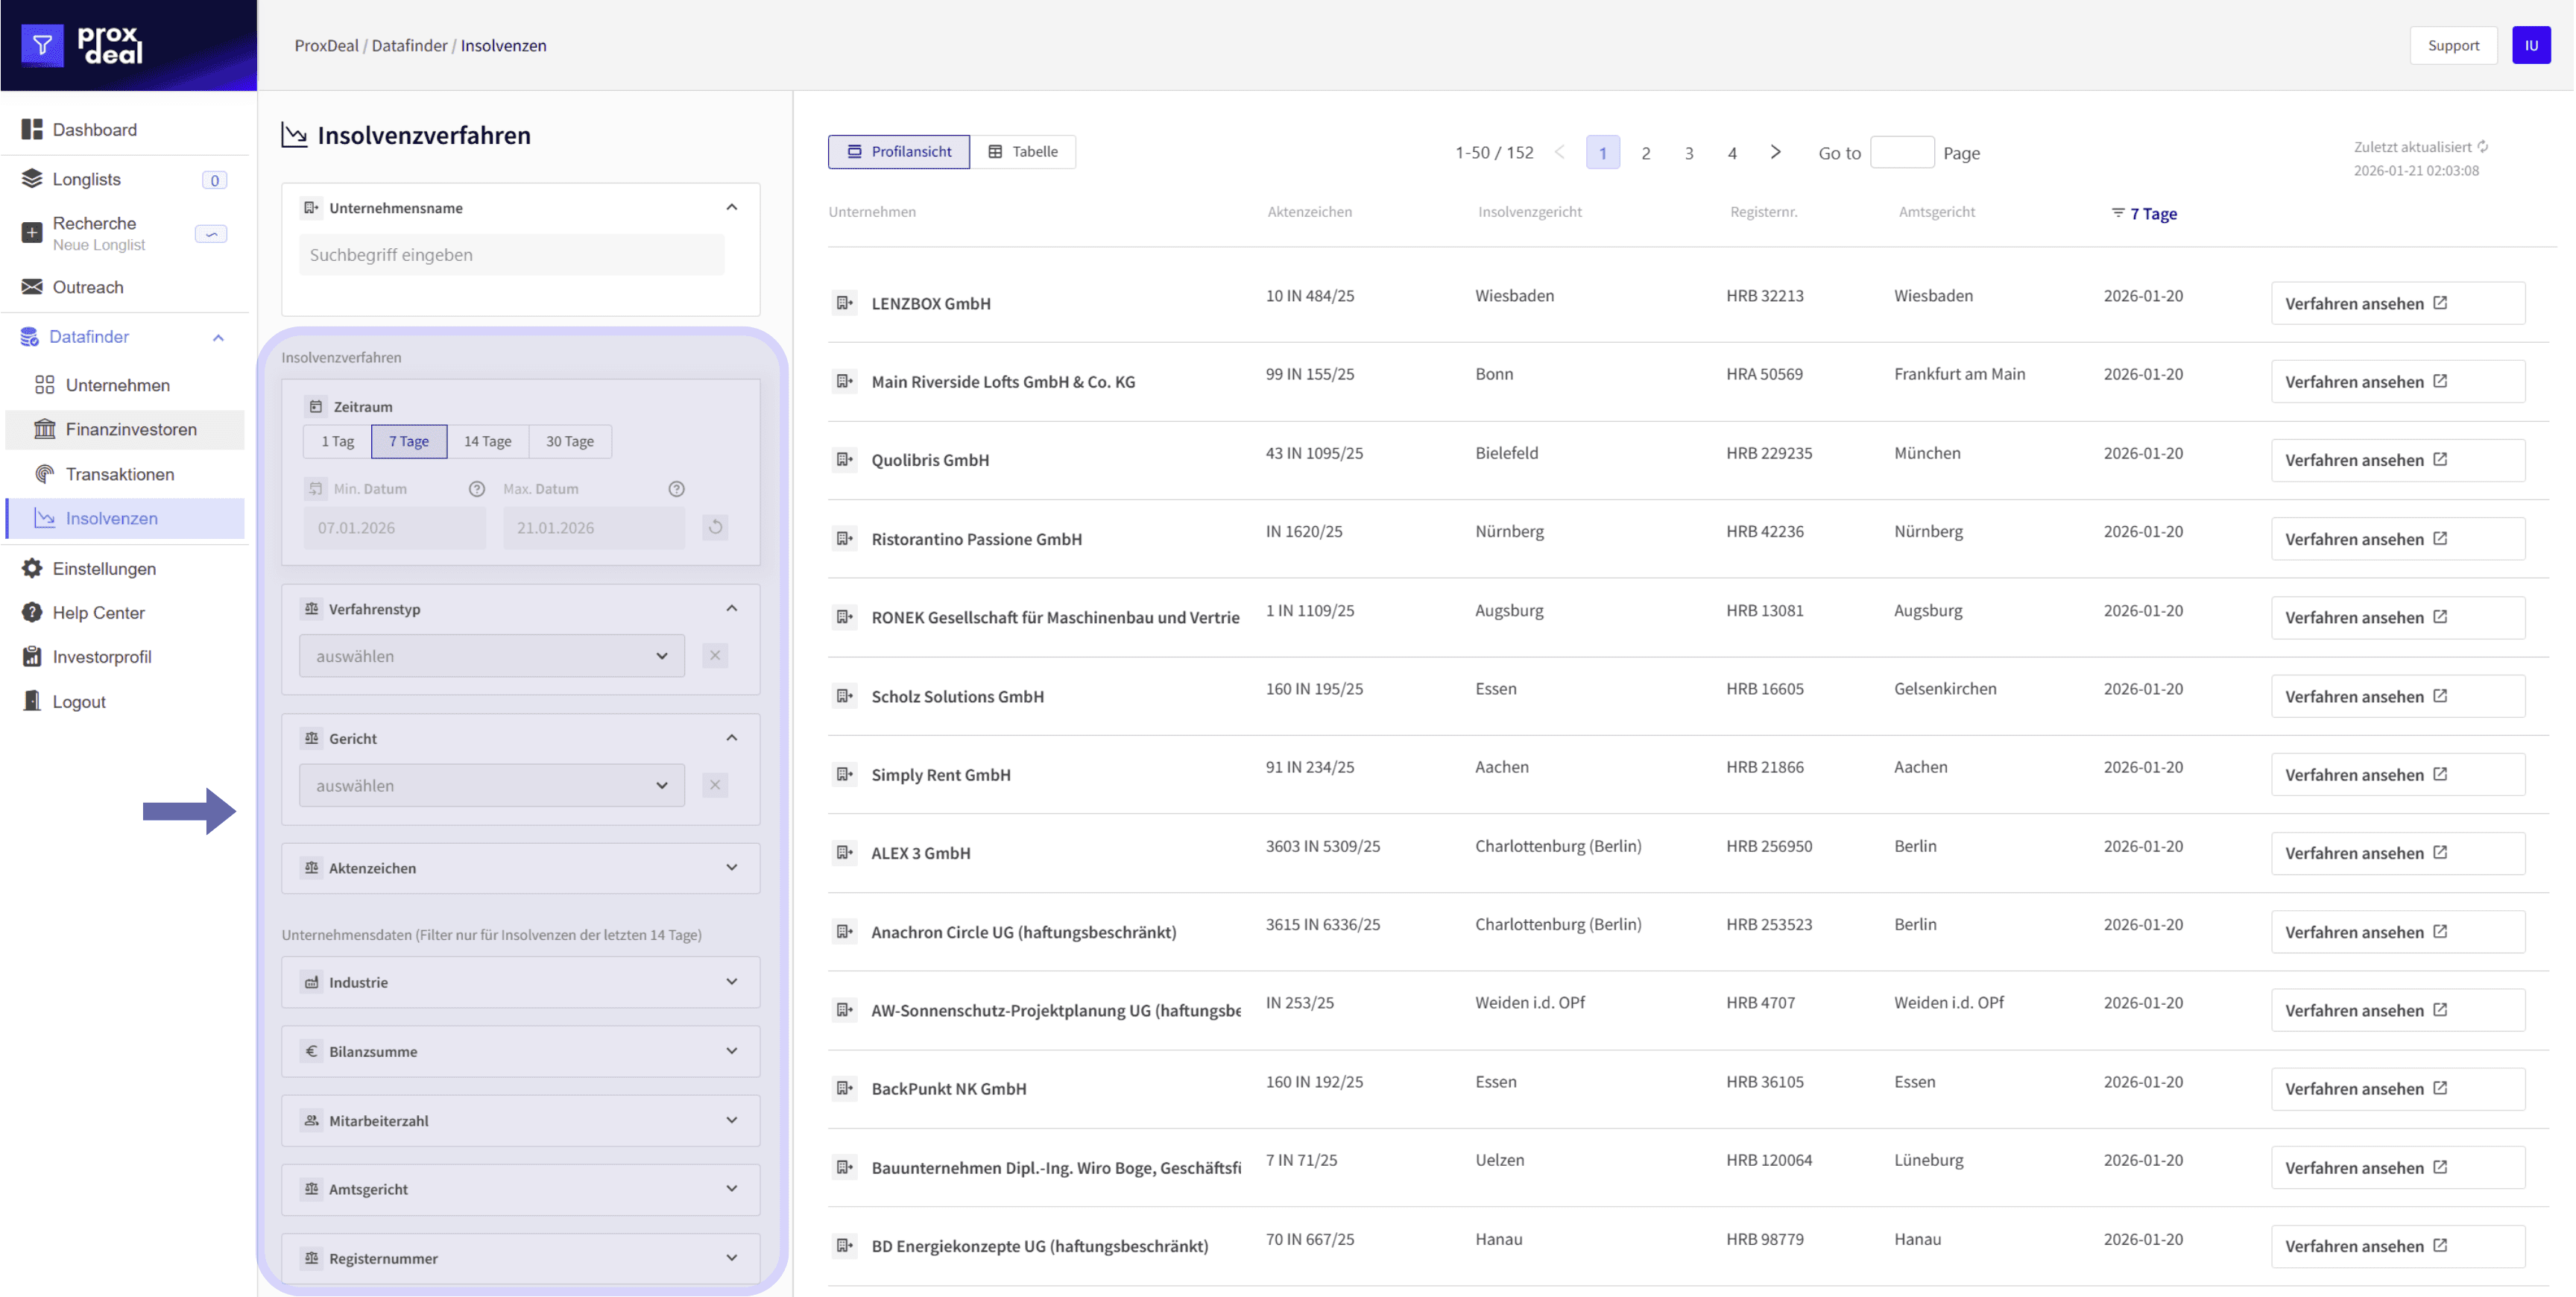Select the 14 Tage time range
The width and height of the screenshot is (2576, 1297).
(x=487, y=441)
